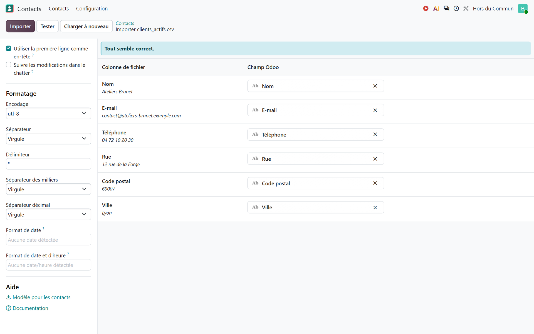The width and height of the screenshot is (534, 334).
Task: Open the activities clock icon
Action: 456,9
